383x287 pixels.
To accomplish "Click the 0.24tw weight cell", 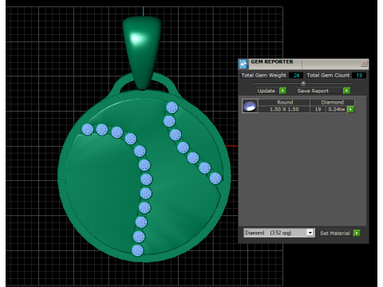I will [337, 109].
